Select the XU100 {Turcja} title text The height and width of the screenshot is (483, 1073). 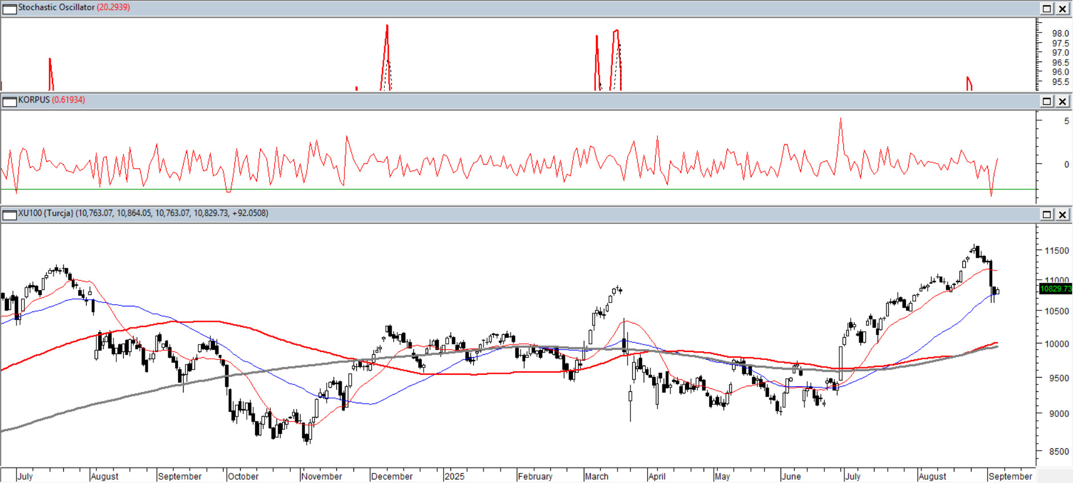(x=46, y=213)
